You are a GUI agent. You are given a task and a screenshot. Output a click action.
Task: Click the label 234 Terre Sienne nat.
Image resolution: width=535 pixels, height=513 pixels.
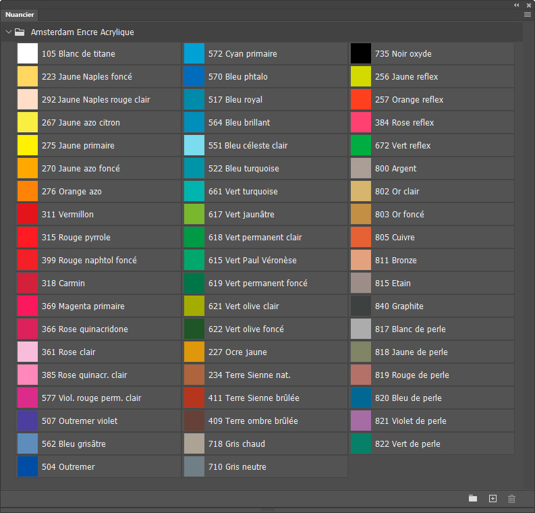click(x=249, y=375)
